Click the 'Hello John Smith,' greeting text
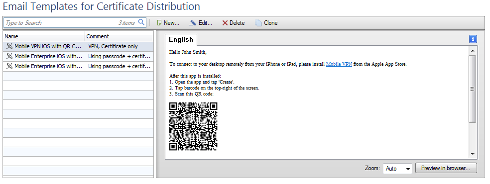This screenshot has height=184, width=490. coord(188,52)
